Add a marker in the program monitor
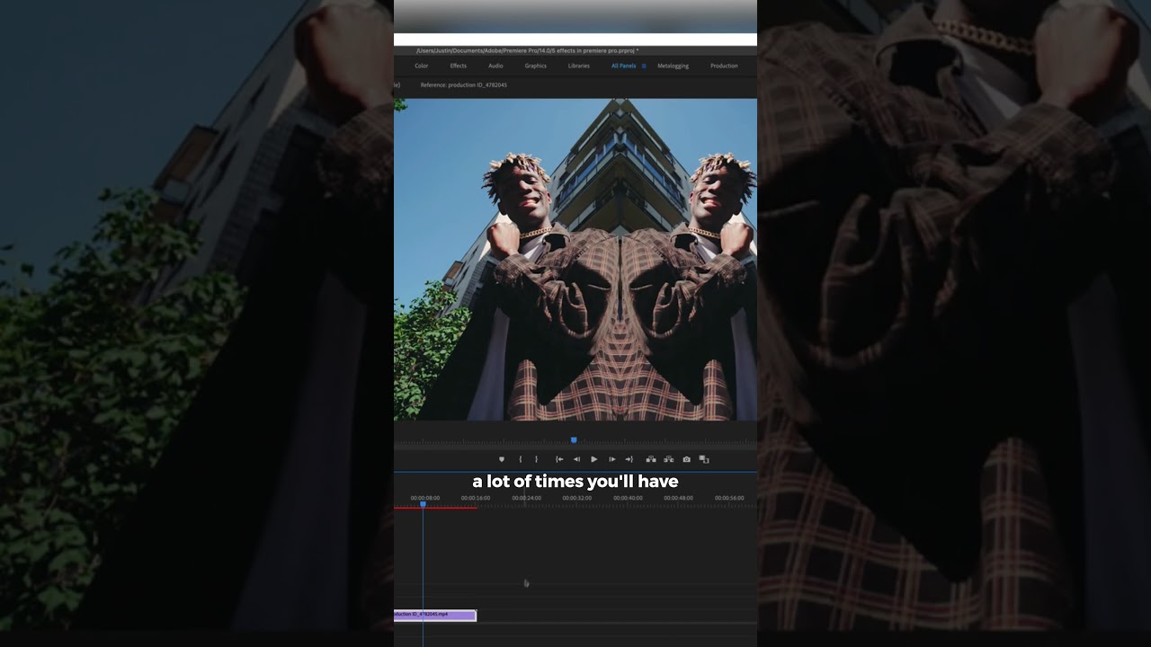 (502, 459)
